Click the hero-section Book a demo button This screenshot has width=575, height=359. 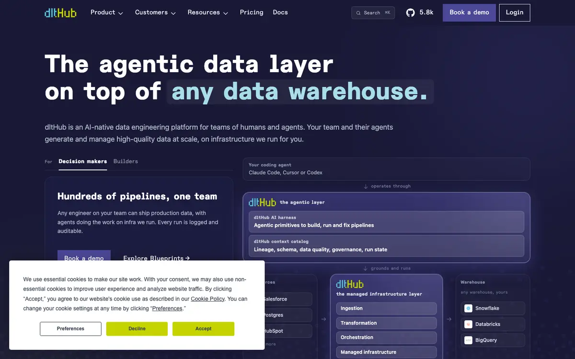click(x=84, y=256)
